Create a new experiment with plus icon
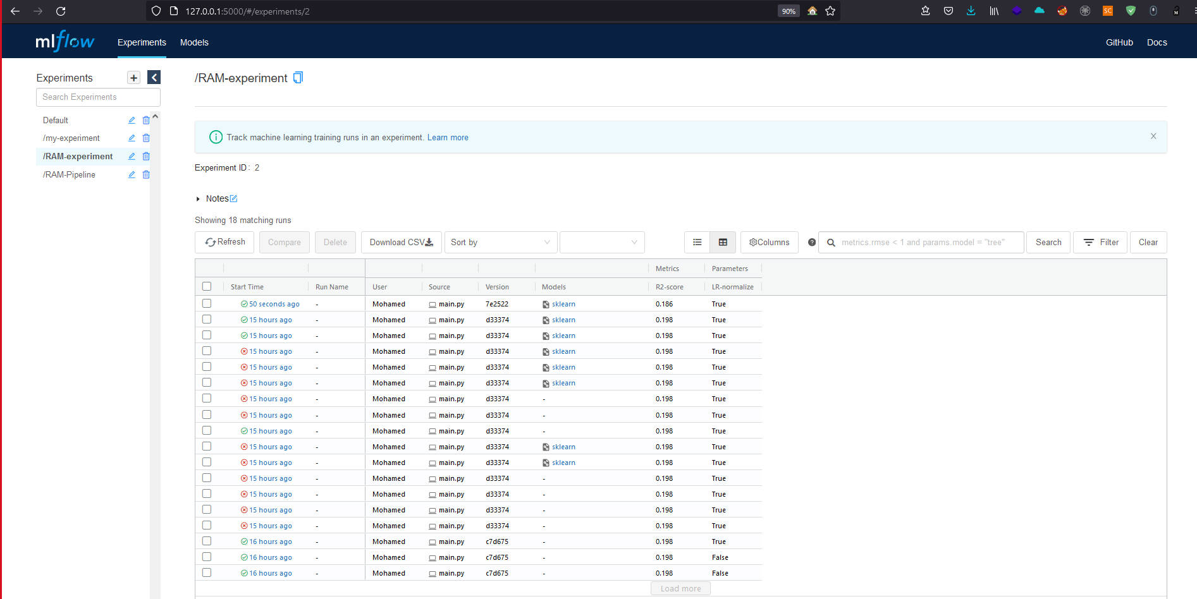Image resolution: width=1197 pixels, height=599 pixels. coord(133,78)
